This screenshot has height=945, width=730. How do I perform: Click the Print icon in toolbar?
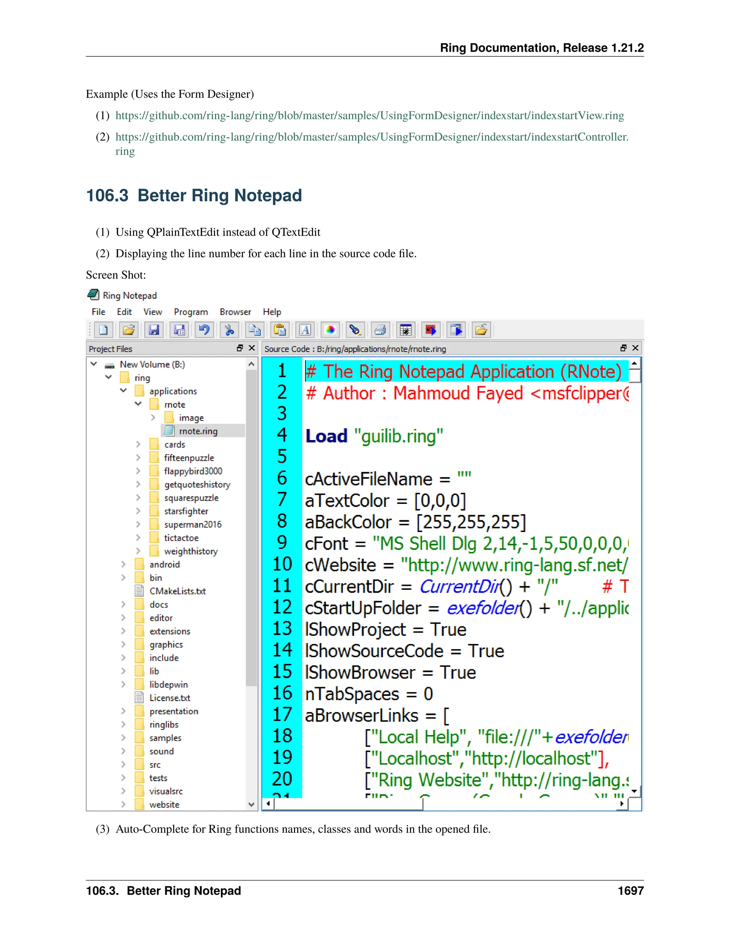(x=380, y=330)
